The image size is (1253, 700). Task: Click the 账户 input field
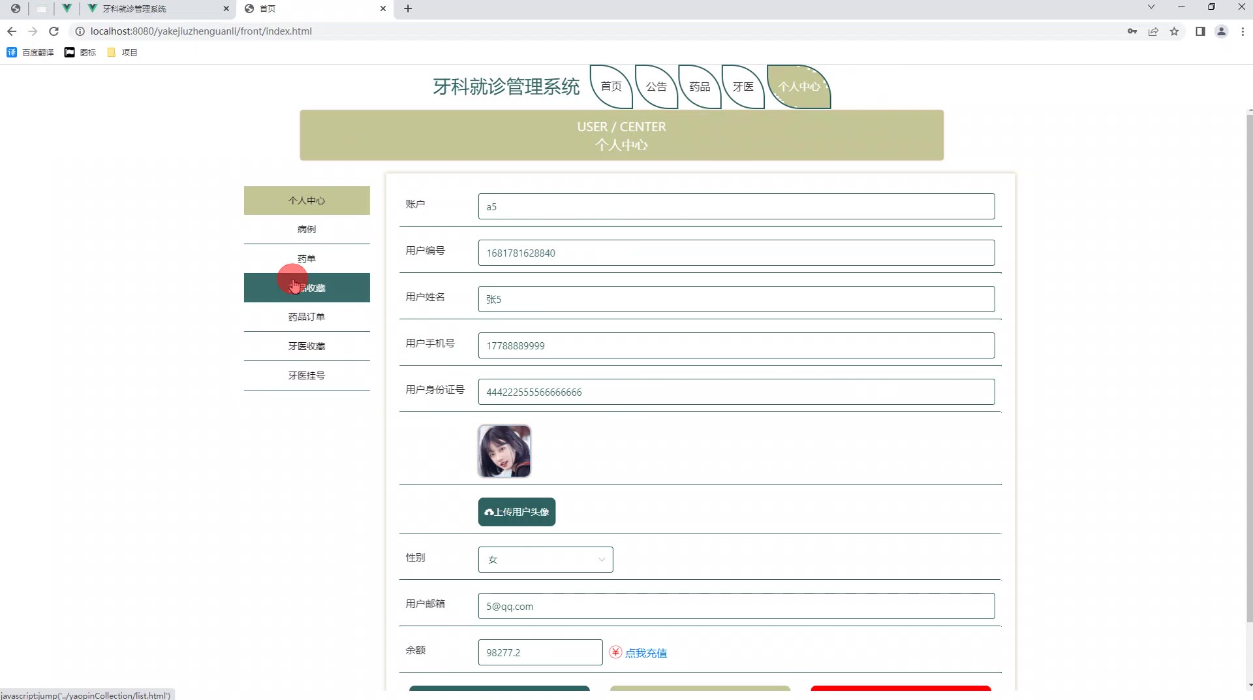[x=736, y=206]
